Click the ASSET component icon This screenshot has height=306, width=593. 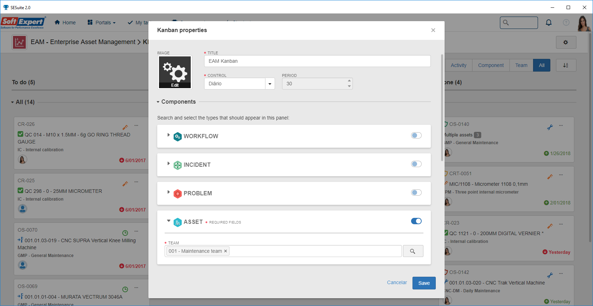click(x=178, y=222)
